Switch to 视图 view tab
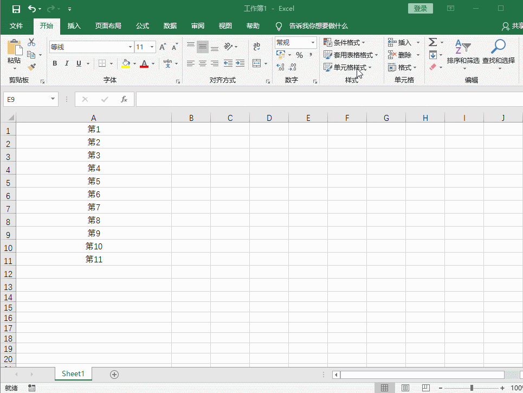Viewport: 523px width, 393px height. click(225, 26)
